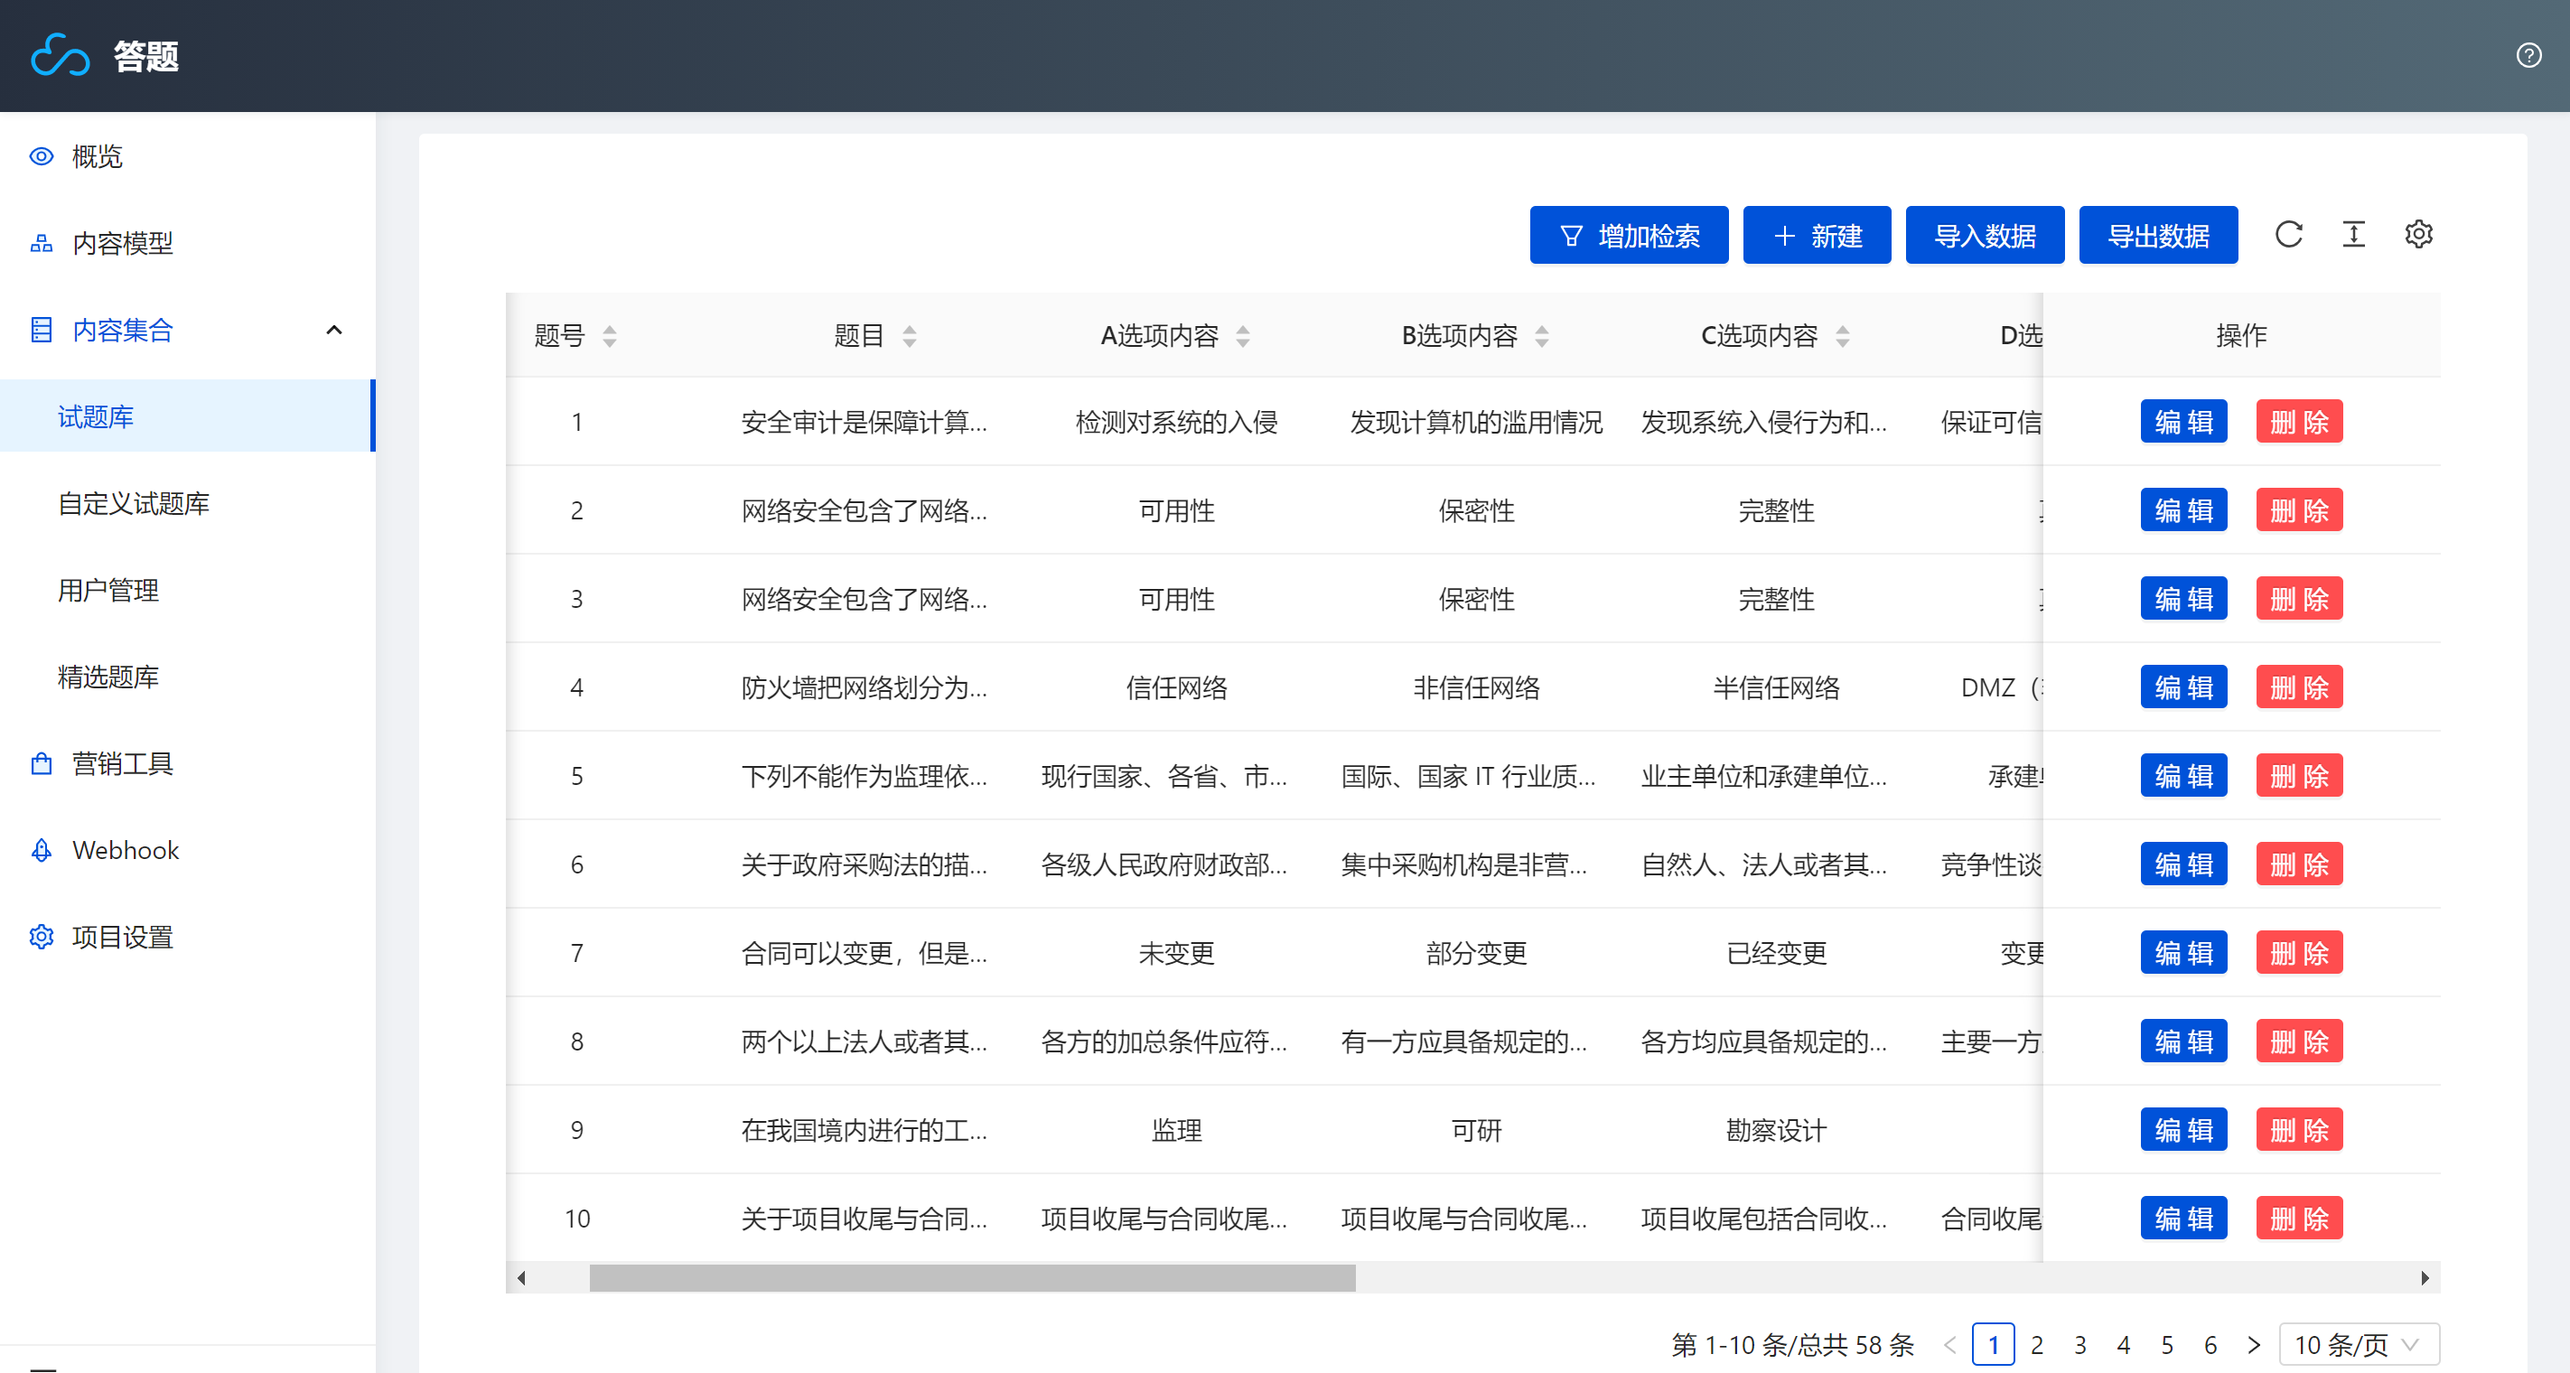This screenshot has width=2570, height=1373.
Task: Open column settings gear icon
Action: coord(2417,235)
